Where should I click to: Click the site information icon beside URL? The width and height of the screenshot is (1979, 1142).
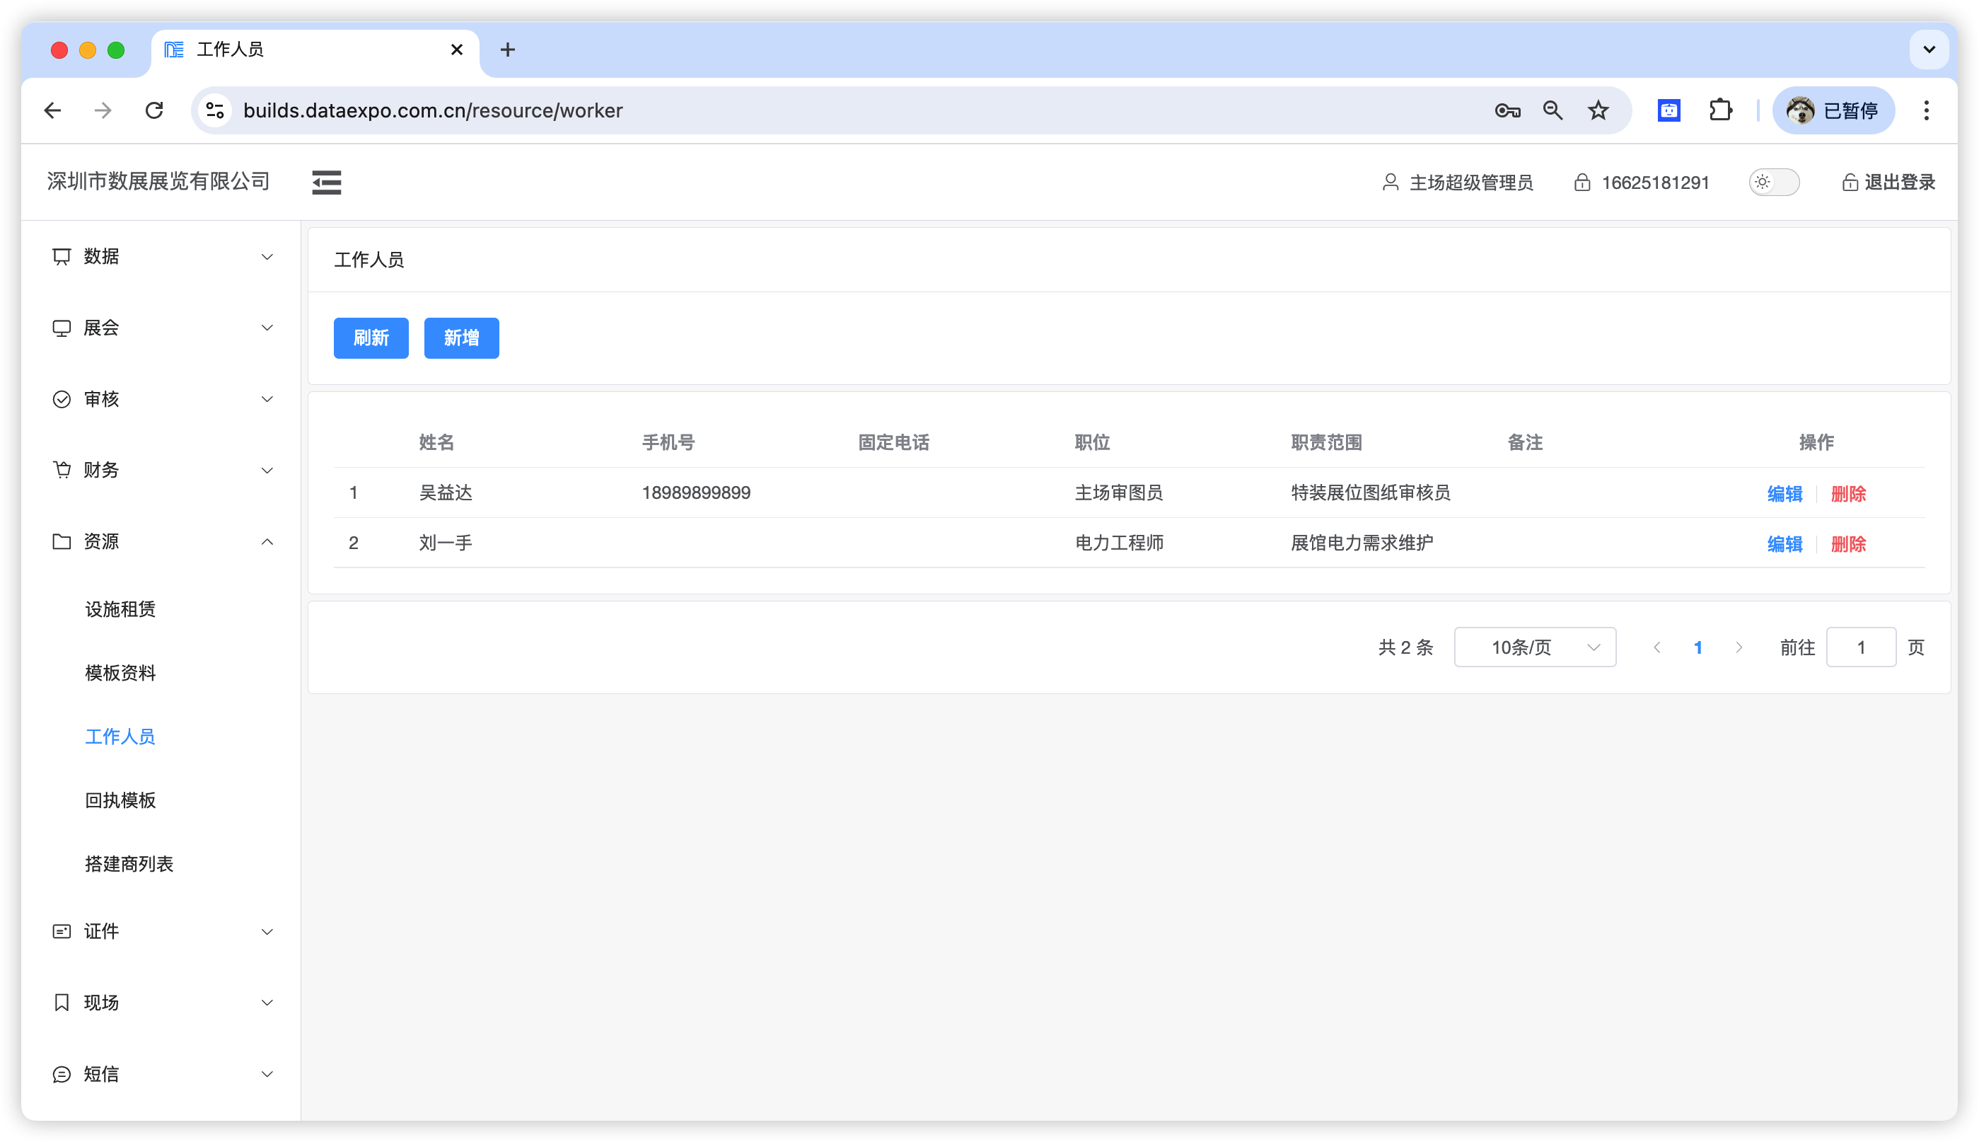(215, 110)
